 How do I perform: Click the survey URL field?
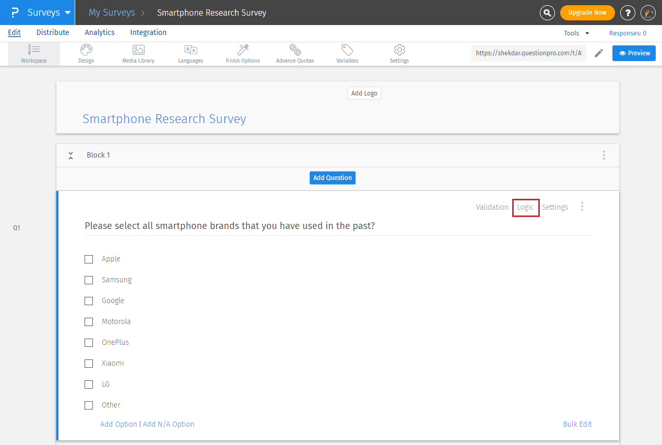(528, 53)
